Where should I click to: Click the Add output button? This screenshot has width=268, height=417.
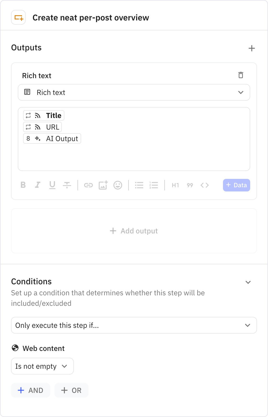pyautogui.click(x=134, y=231)
